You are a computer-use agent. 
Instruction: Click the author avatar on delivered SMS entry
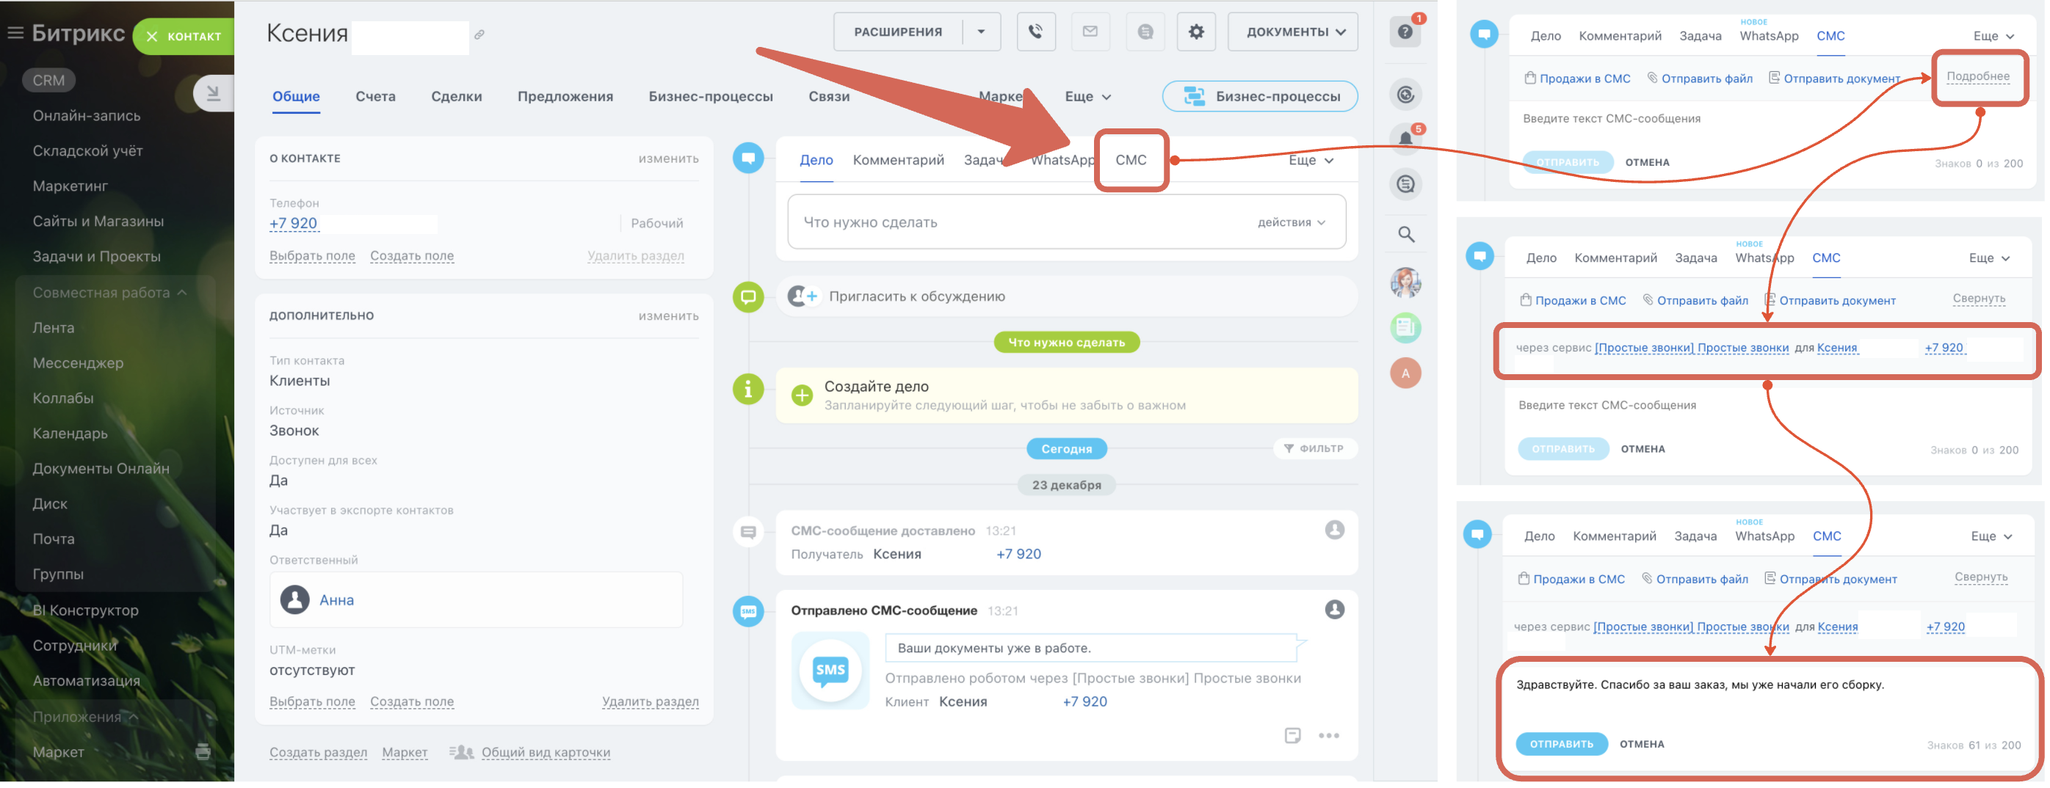pyautogui.click(x=1335, y=530)
